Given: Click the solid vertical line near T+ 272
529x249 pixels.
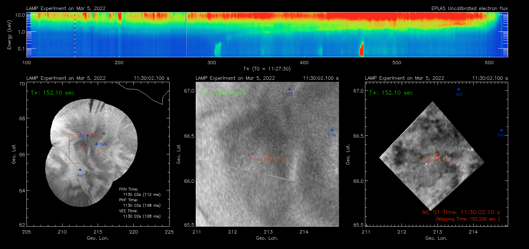Looking at the screenshot, I should [x=186, y=35].
